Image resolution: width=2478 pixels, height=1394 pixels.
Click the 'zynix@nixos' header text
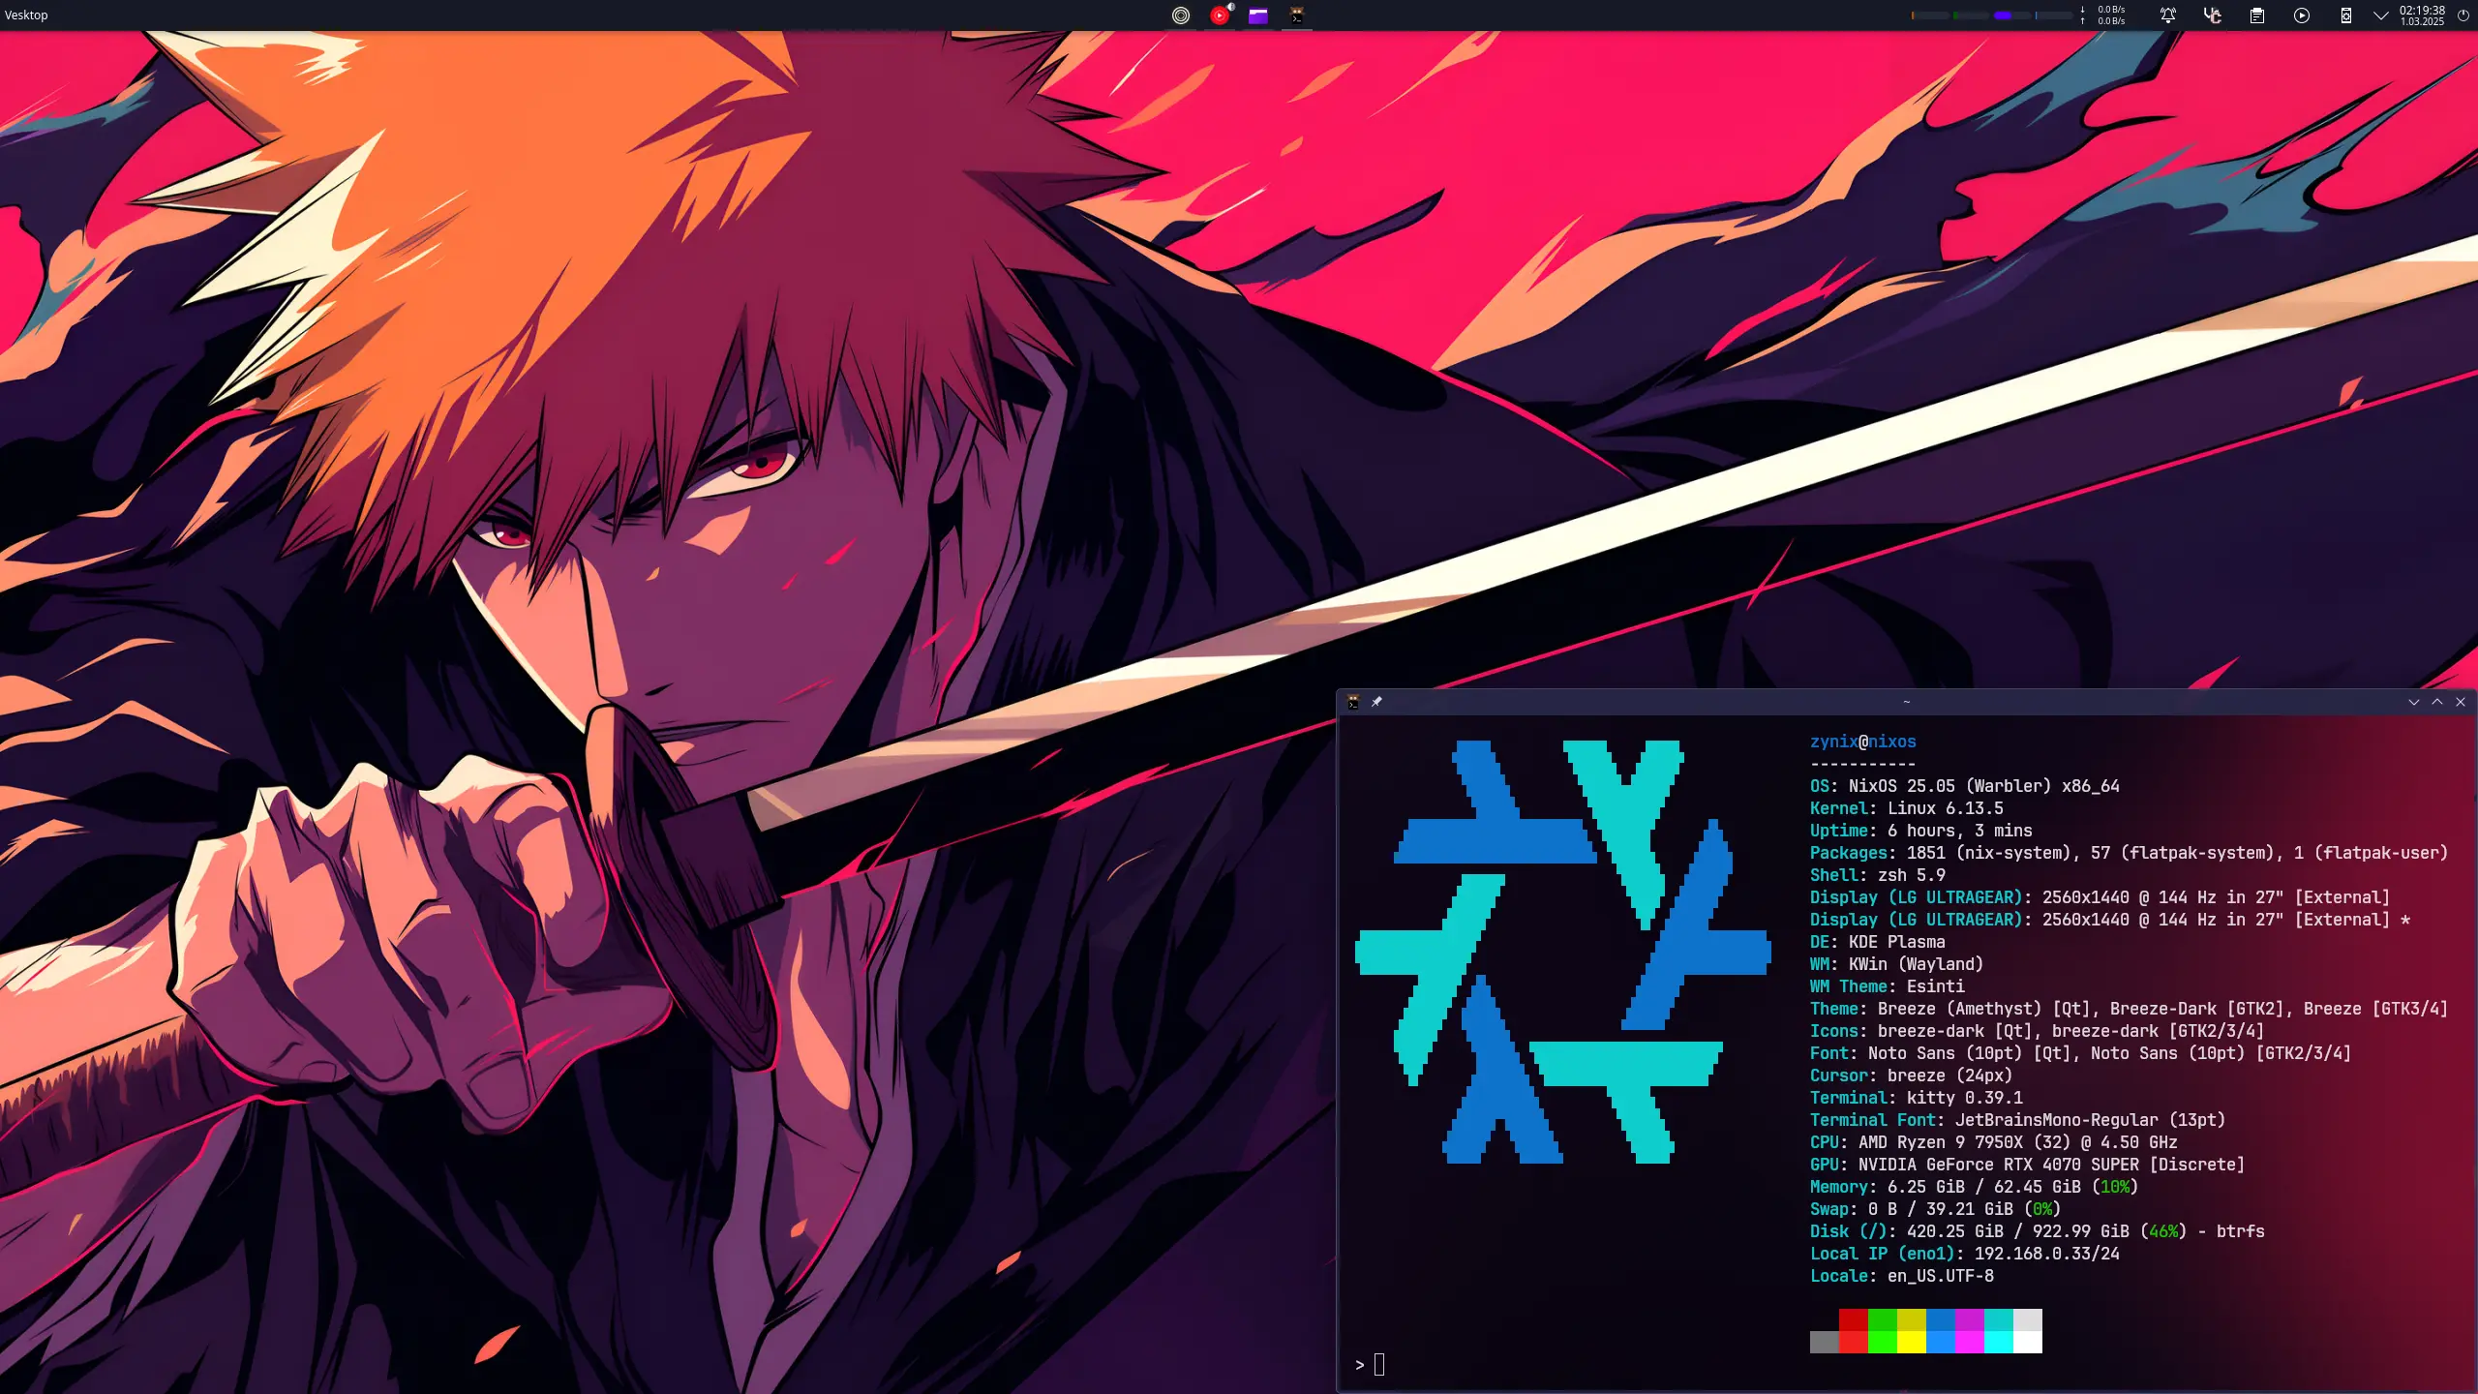(1863, 742)
